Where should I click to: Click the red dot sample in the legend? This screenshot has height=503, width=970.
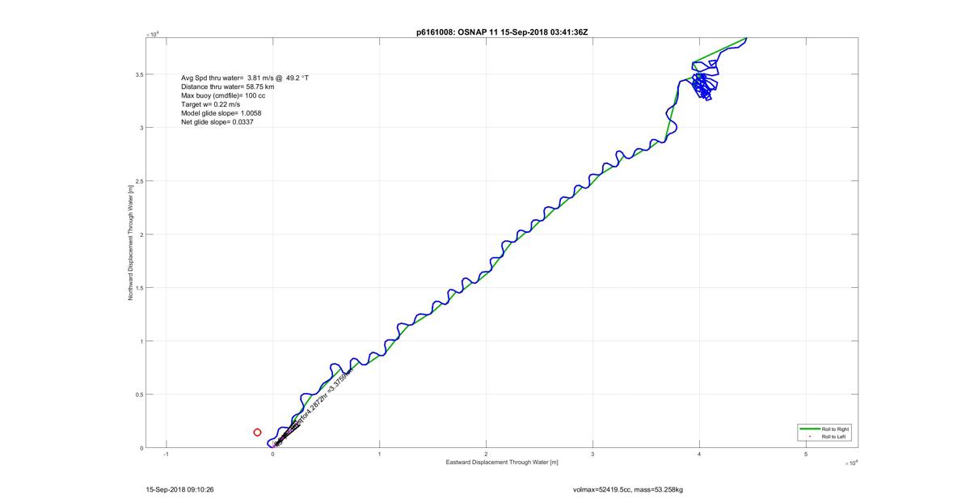809,437
